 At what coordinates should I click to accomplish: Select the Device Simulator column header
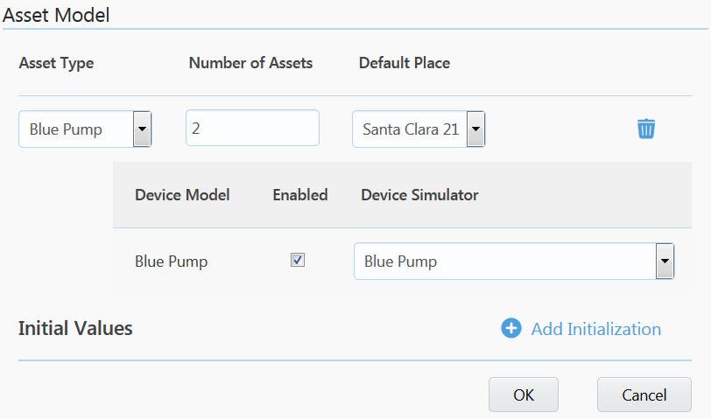[419, 195]
